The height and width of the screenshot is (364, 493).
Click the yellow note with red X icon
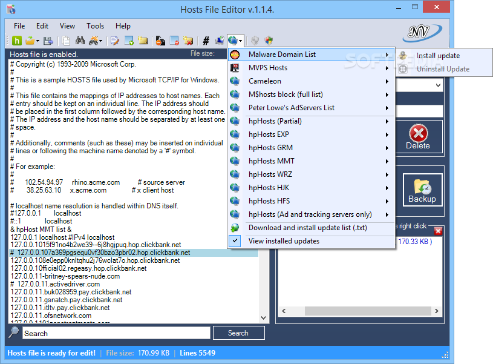(x=188, y=41)
